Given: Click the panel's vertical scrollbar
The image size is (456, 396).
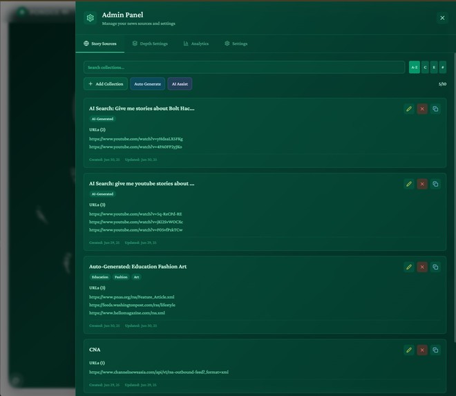Looking at the screenshot, I should coord(455,198).
